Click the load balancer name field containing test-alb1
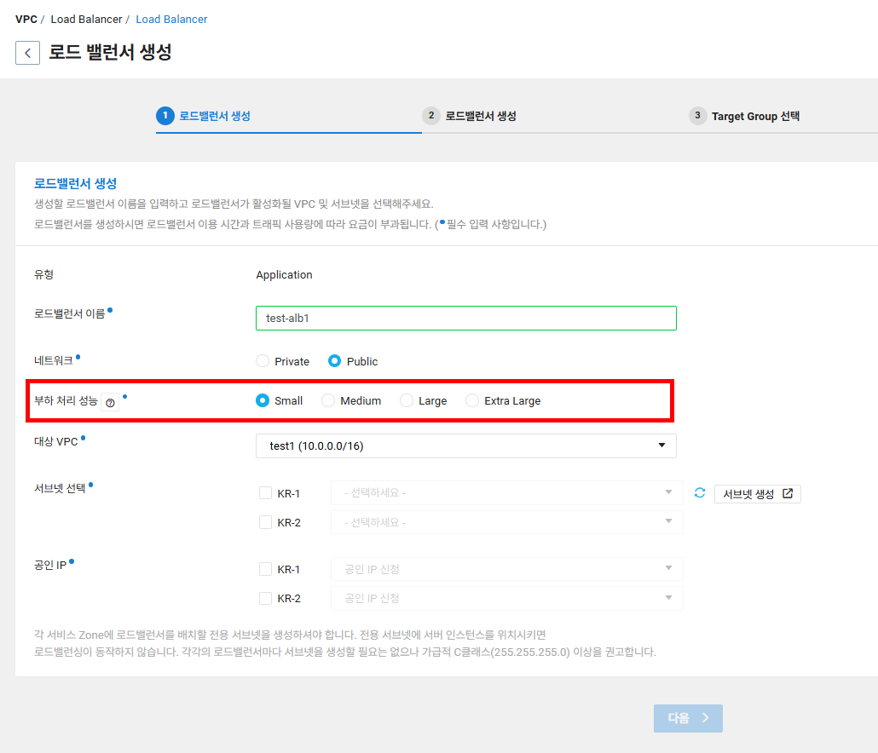 coord(465,318)
